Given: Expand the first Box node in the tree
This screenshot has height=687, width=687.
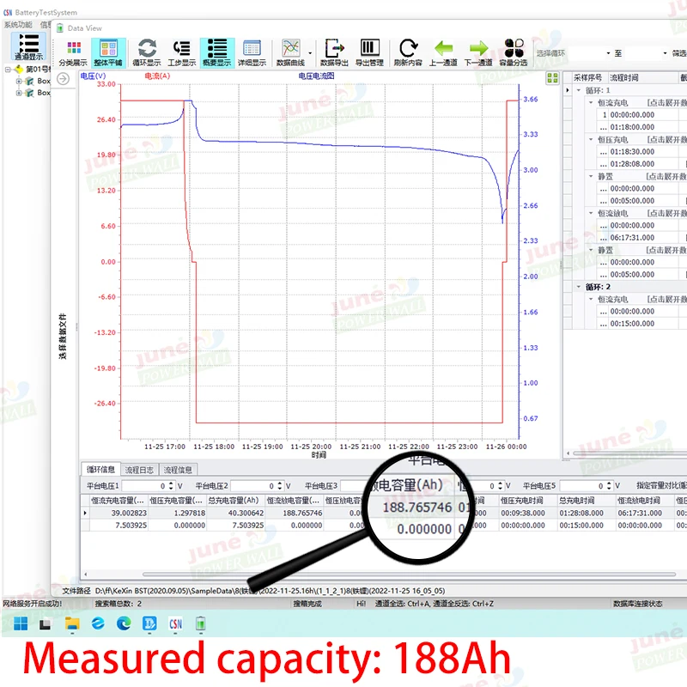Looking at the screenshot, I should (x=18, y=82).
